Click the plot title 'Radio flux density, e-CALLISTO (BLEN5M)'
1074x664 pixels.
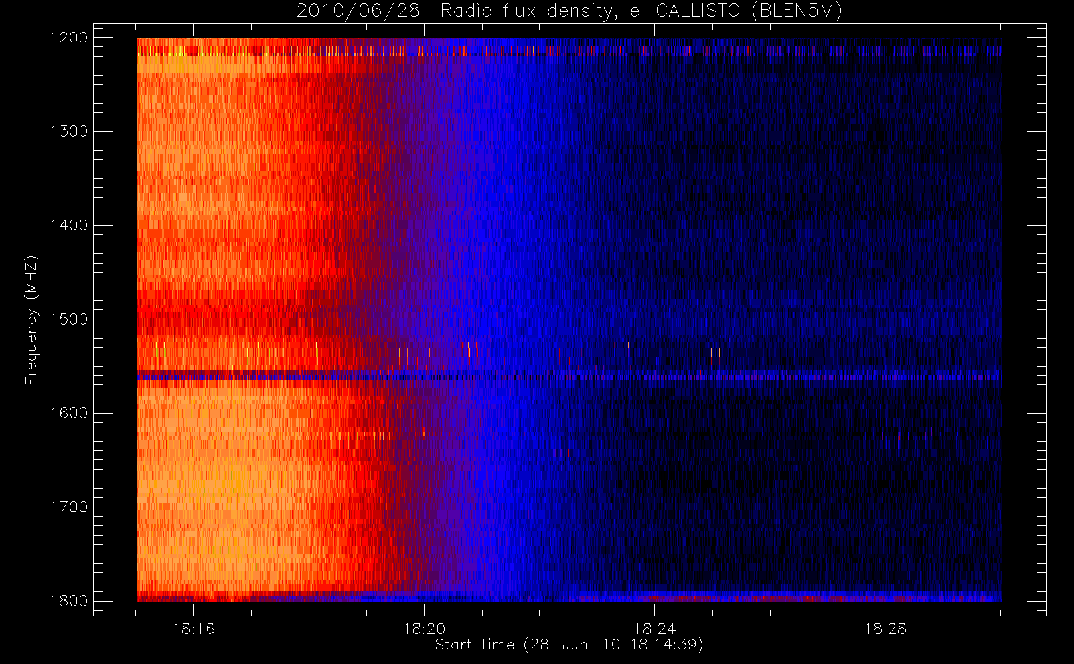coord(641,11)
